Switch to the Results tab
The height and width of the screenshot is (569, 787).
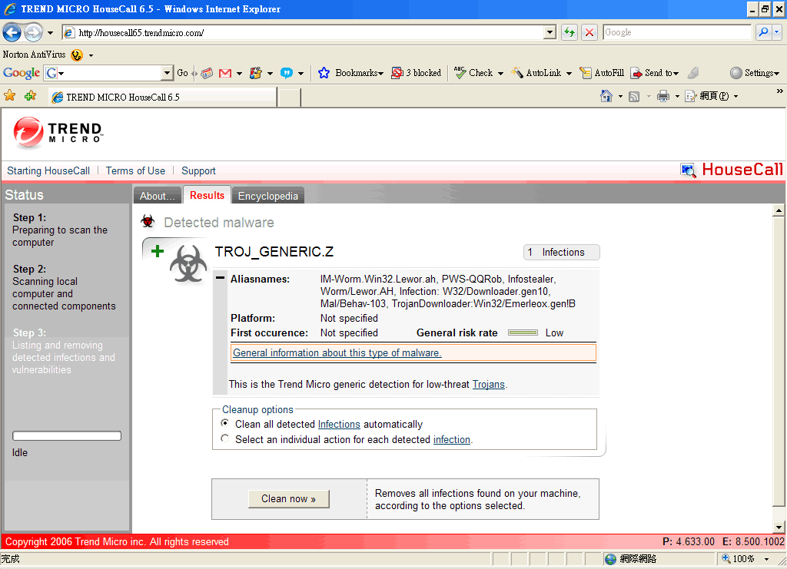pos(207,195)
